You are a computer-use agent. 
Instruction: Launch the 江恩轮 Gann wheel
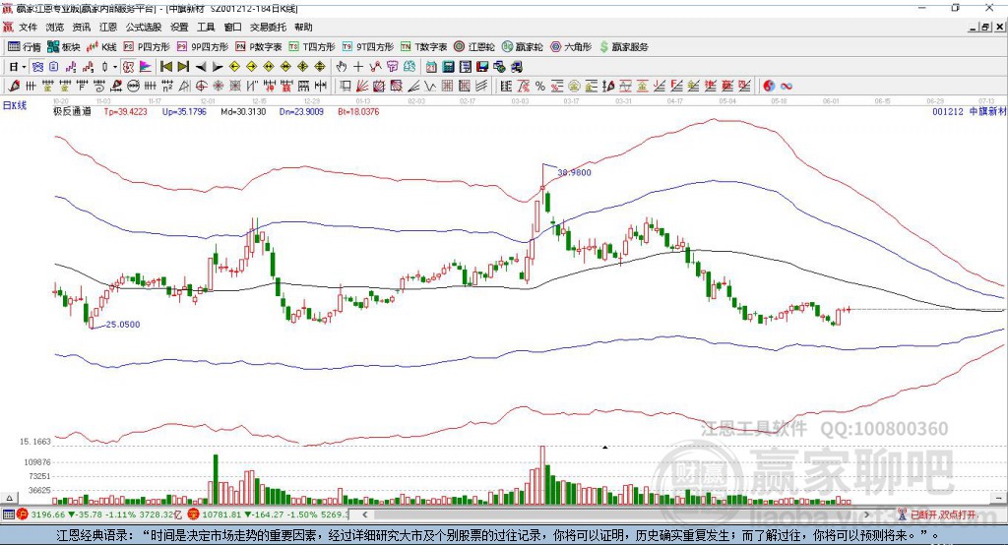(x=474, y=47)
